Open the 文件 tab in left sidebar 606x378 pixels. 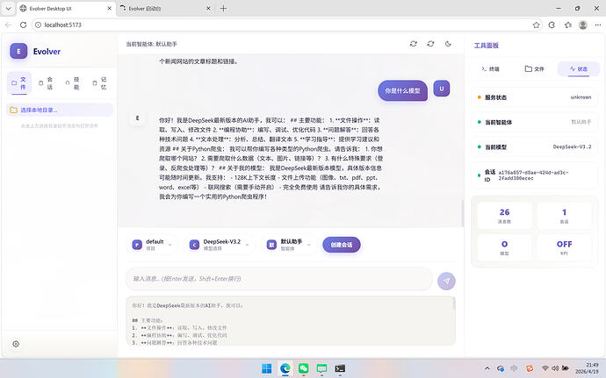(19, 82)
